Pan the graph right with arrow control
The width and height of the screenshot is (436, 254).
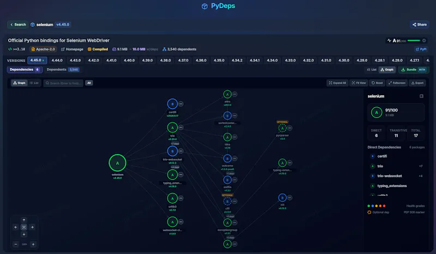pyautogui.click(x=32, y=227)
